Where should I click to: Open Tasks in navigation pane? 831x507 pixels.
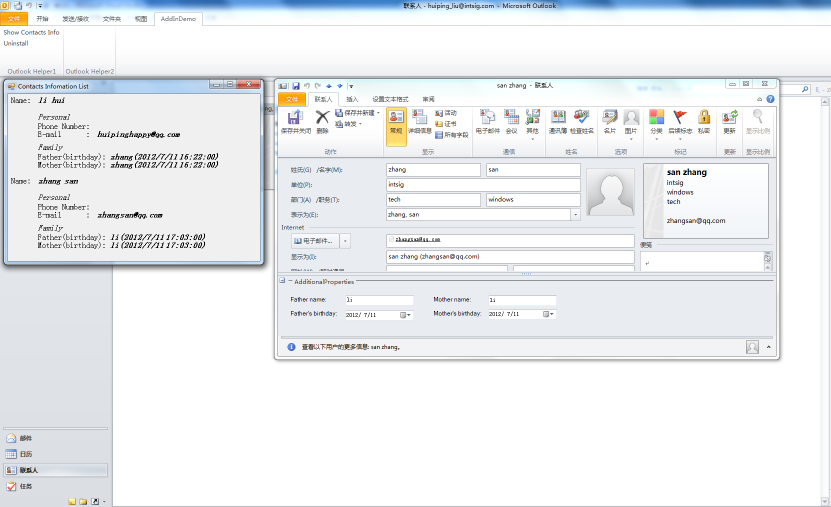coord(55,486)
